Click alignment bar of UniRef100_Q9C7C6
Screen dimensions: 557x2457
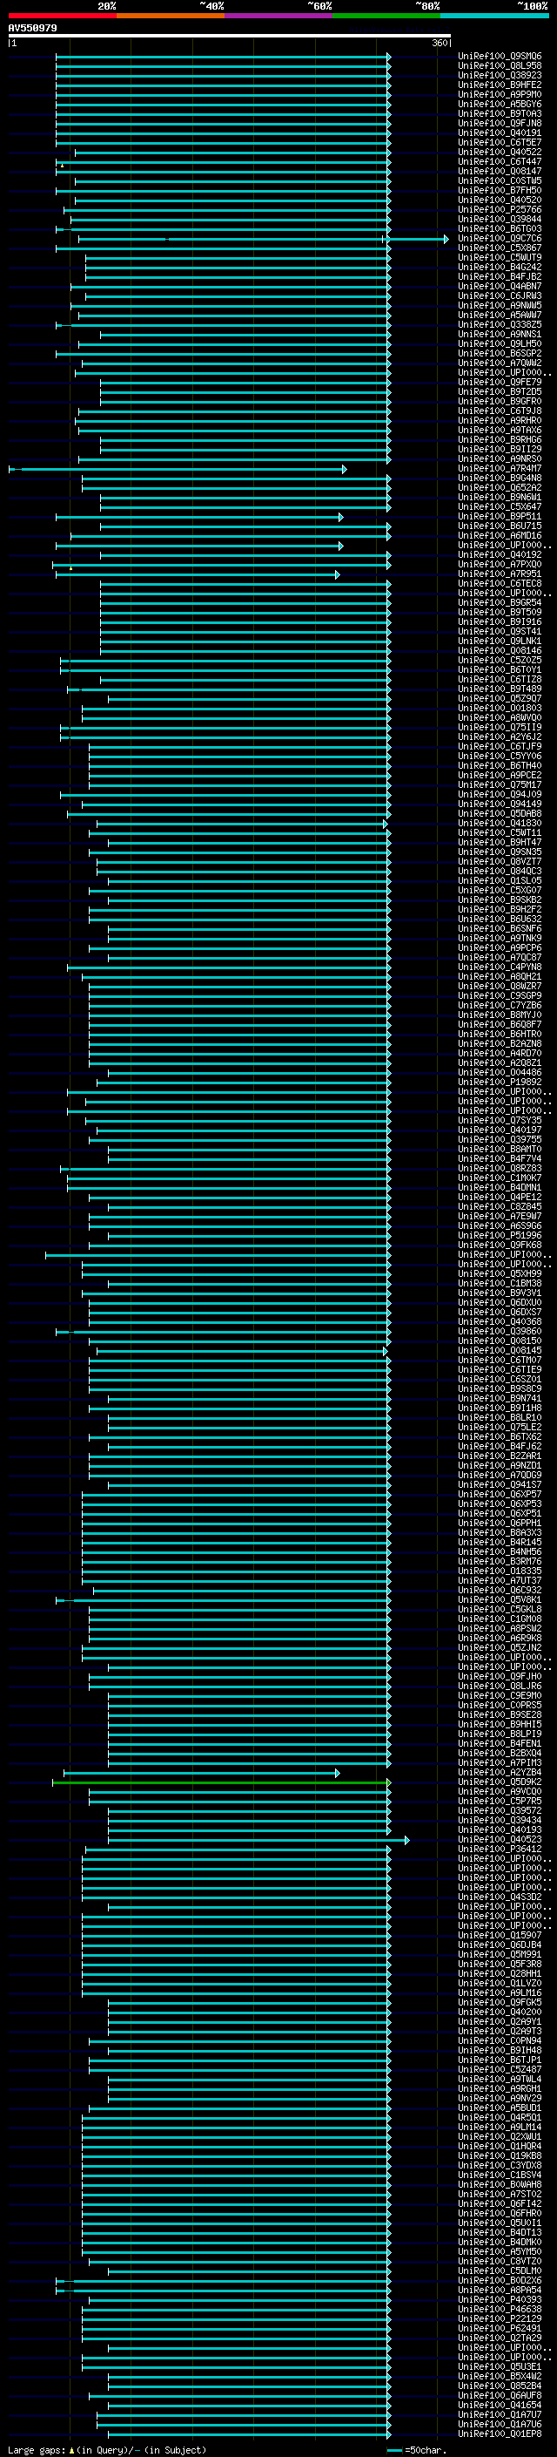(263, 240)
